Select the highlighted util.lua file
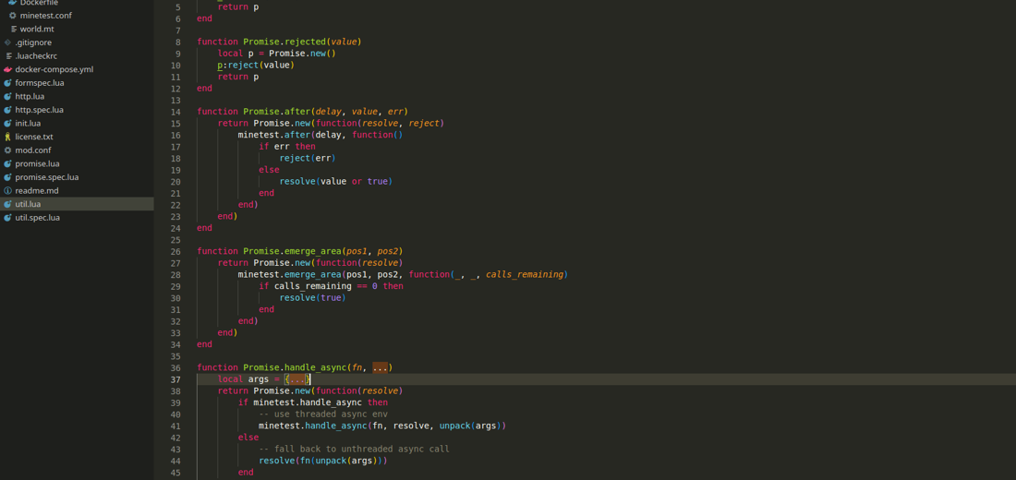The width and height of the screenshot is (1016, 480). (x=77, y=204)
